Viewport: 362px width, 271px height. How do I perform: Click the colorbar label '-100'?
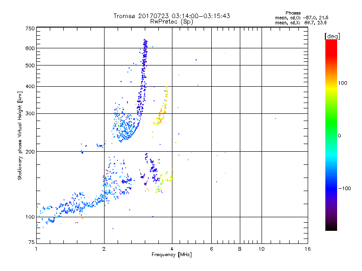344,188
